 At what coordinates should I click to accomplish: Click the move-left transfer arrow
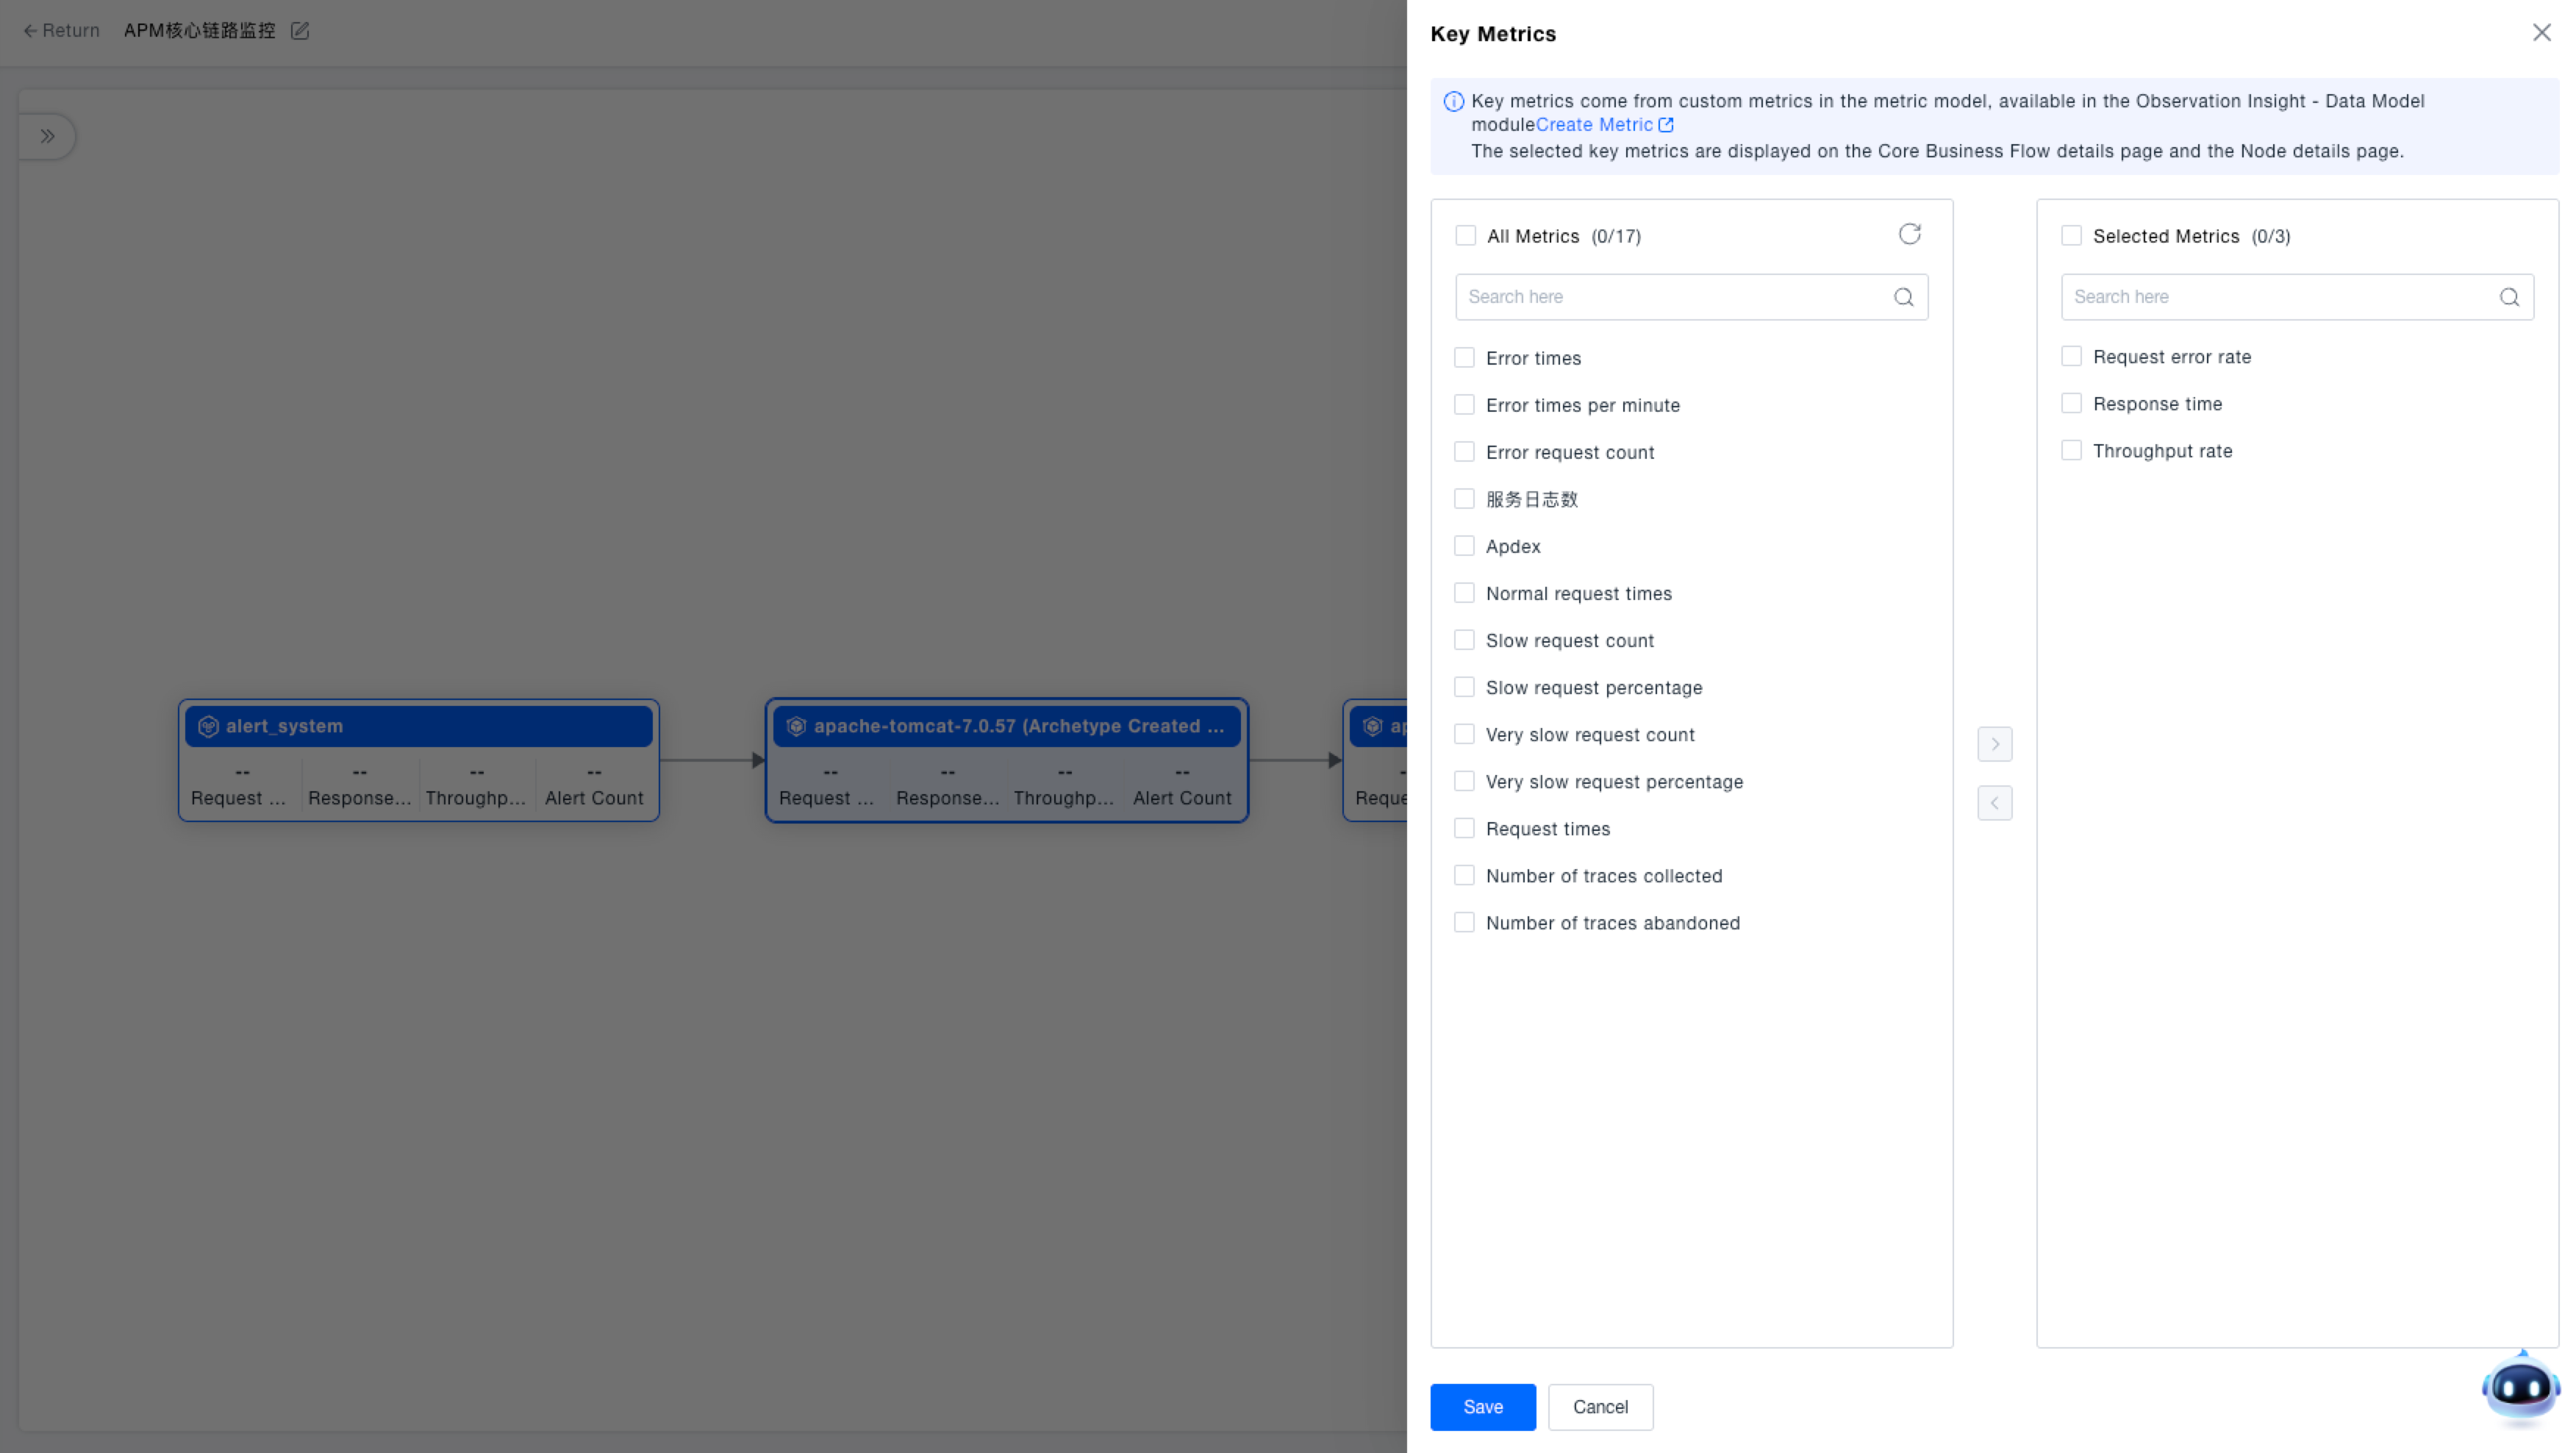click(x=1994, y=803)
